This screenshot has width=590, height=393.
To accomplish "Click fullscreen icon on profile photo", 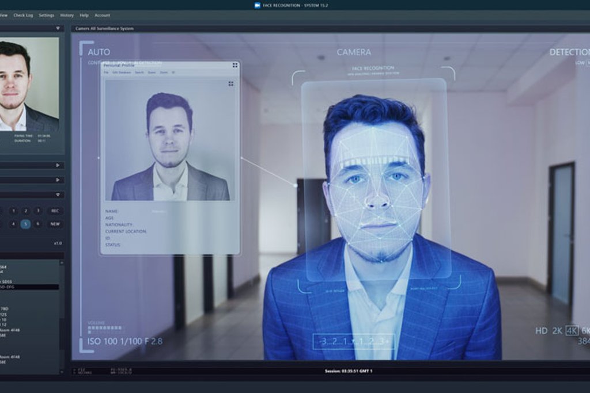I will coord(230,84).
